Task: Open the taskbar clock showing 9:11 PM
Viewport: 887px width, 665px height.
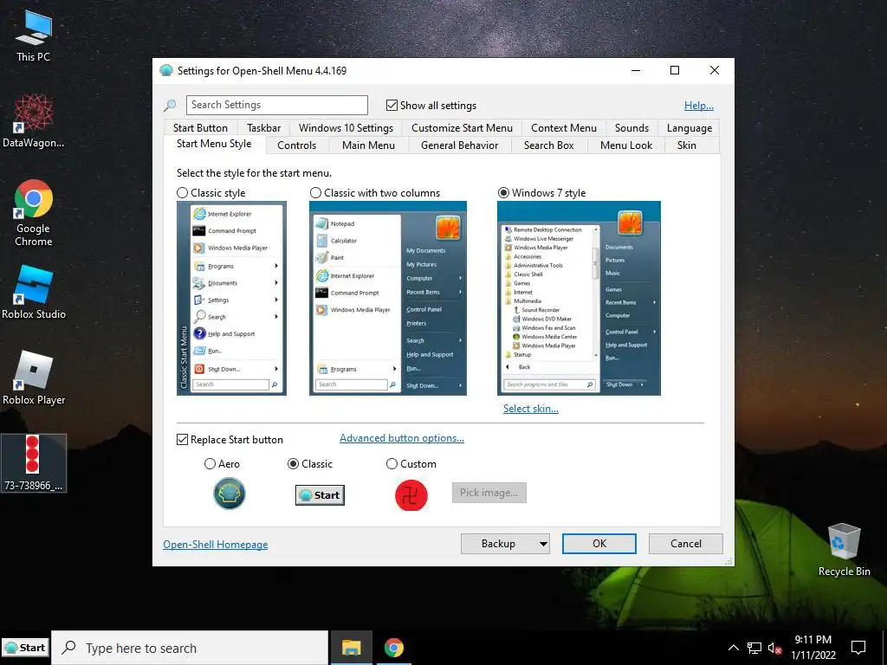Action: 813,648
